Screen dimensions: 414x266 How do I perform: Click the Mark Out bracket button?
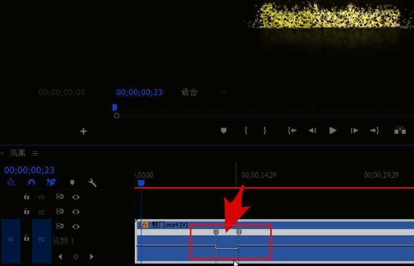(265, 131)
